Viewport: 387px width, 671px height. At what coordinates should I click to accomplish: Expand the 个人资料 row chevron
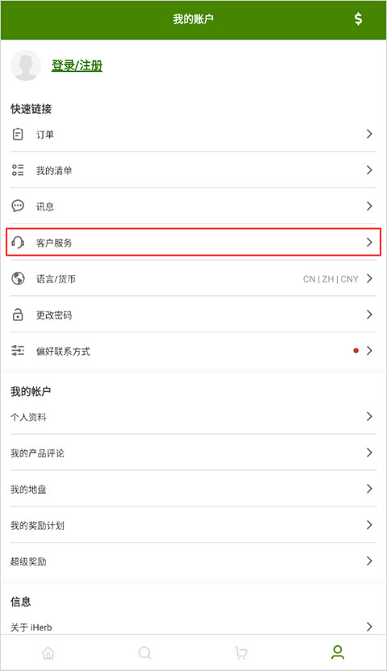[369, 416]
